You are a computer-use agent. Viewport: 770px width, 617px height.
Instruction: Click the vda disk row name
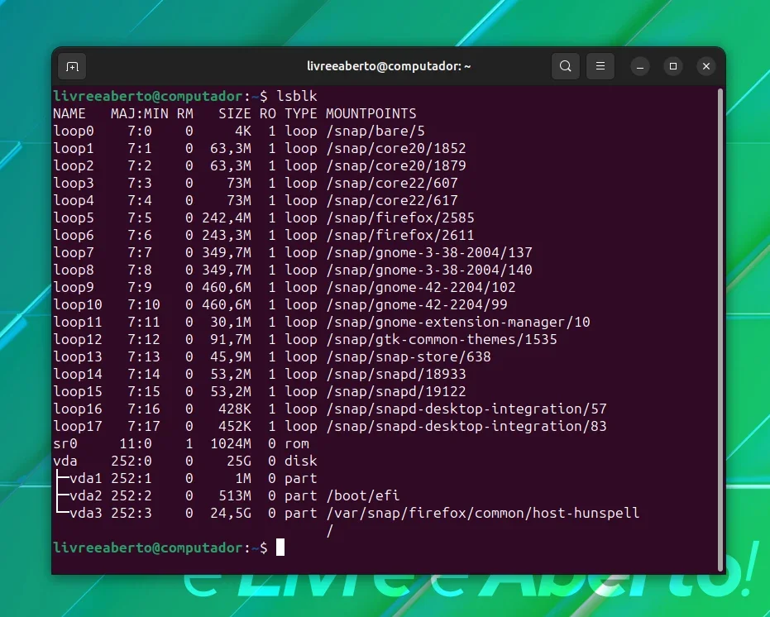[65, 462]
